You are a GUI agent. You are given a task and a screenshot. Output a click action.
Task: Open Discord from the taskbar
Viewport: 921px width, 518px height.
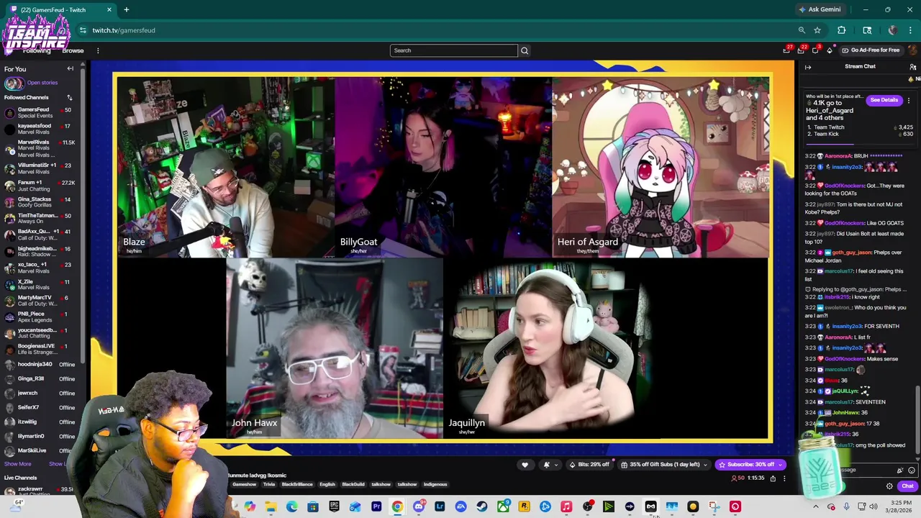[x=419, y=507]
